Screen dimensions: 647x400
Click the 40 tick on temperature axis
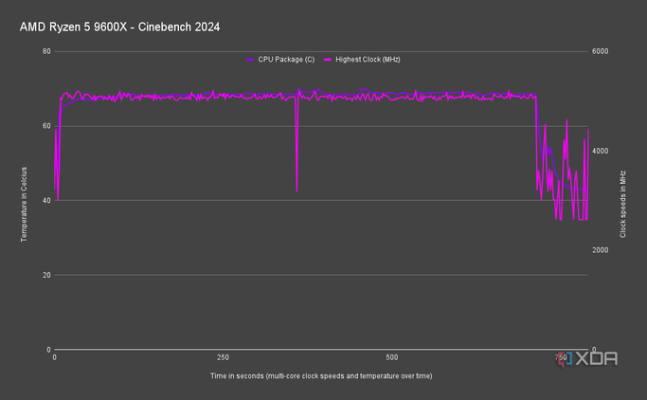point(46,201)
